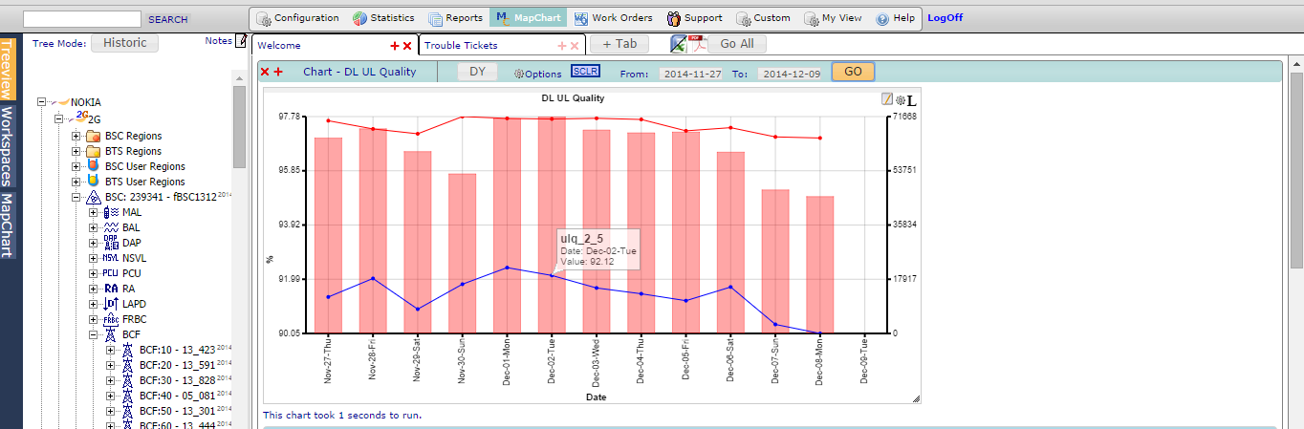
Task: Toggle the SCLR chart option
Action: coord(585,72)
